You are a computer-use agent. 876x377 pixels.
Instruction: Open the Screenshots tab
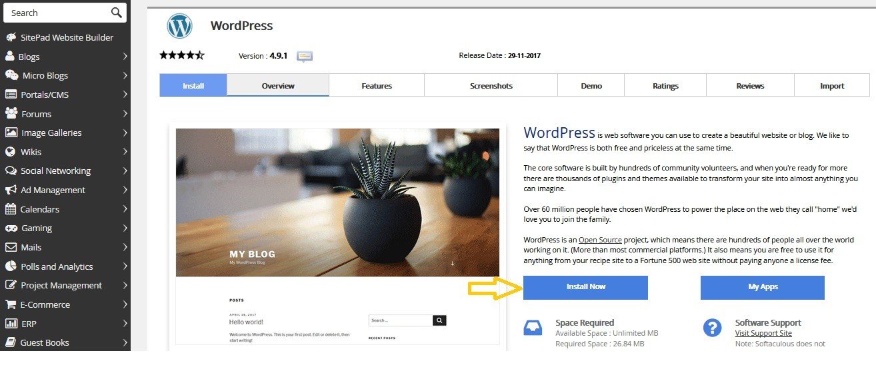coord(491,85)
